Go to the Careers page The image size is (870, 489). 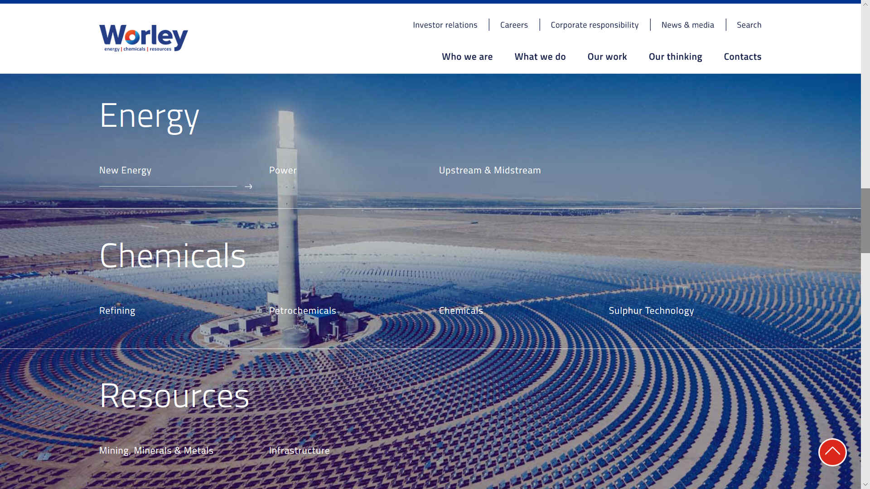(514, 25)
